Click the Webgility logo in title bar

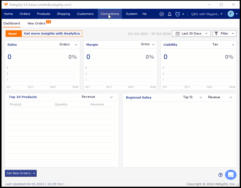pyautogui.click(x=5, y=5)
